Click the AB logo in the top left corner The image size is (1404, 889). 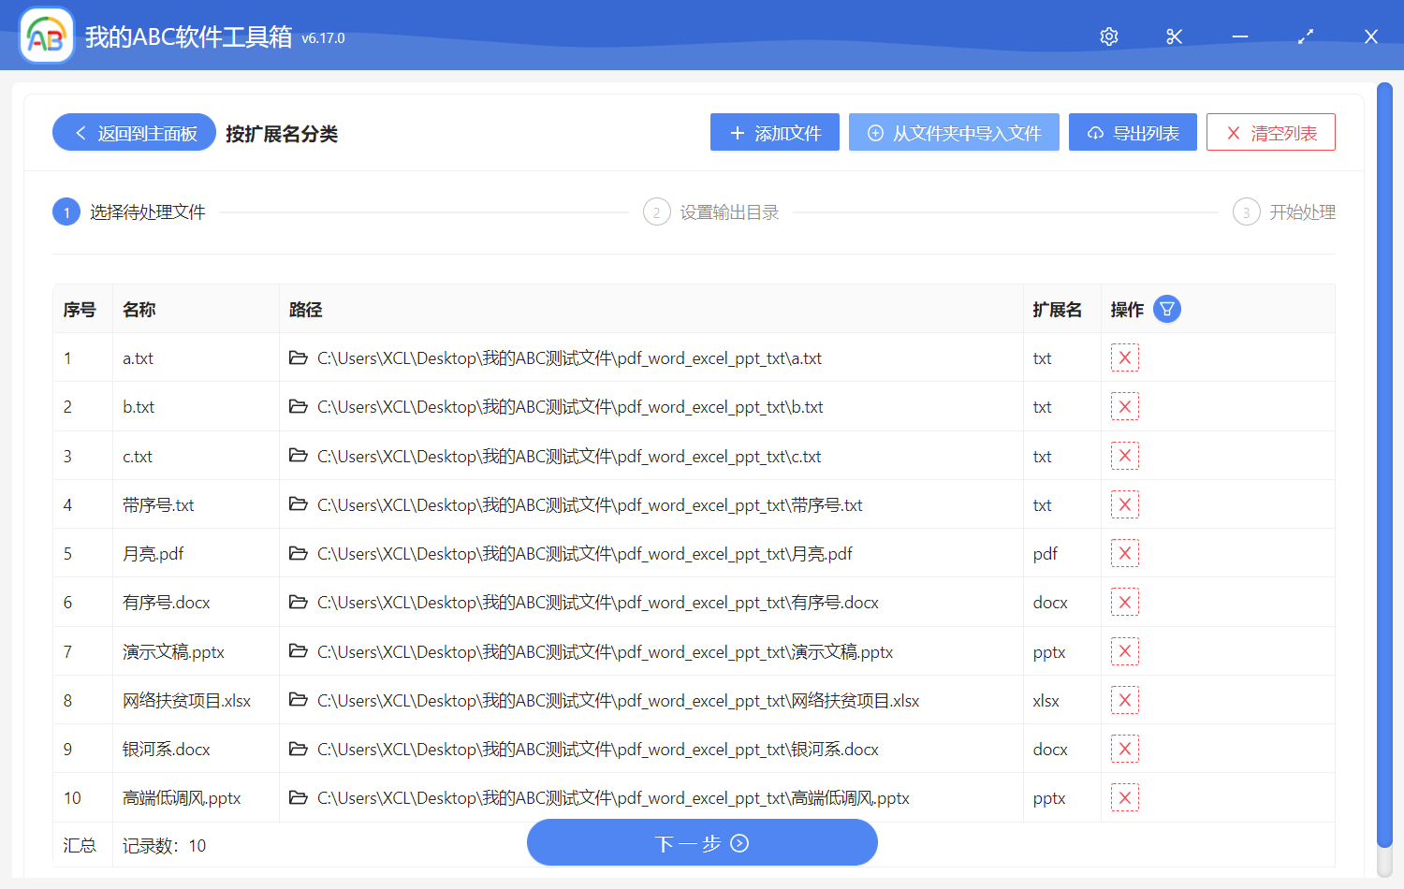pos(46,35)
